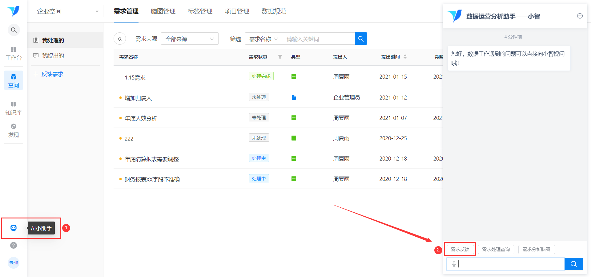The width and height of the screenshot is (591, 277).
Task: Click the 未处理 tag for row 222
Action: click(x=259, y=138)
